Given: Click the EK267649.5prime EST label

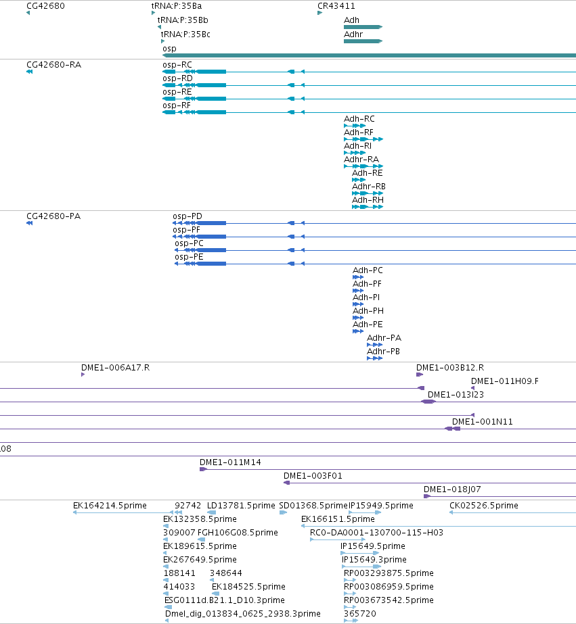Looking at the screenshot, I should (200, 560).
